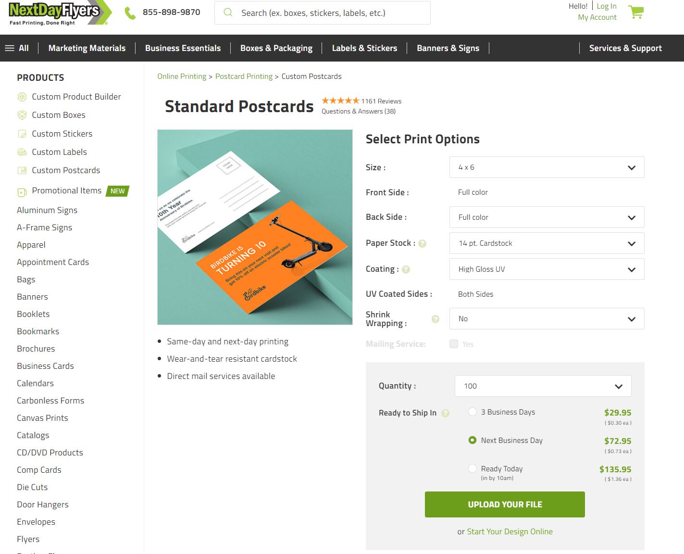
Task: Click the Start Your Design Online link
Action: (x=510, y=531)
